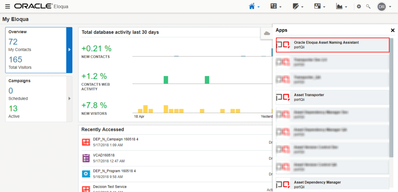The width and height of the screenshot is (398, 192).
Task: Click the Asset Transporter portQii icon
Action: (x=283, y=97)
